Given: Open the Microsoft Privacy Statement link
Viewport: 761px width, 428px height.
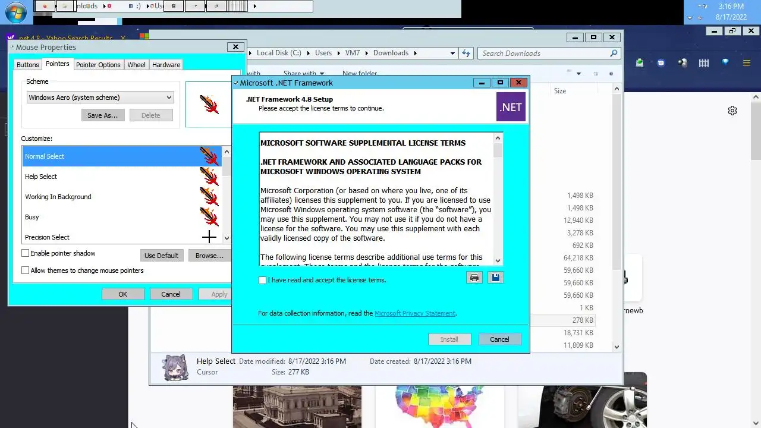Looking at the screenshot, I should tap(415, 313).
